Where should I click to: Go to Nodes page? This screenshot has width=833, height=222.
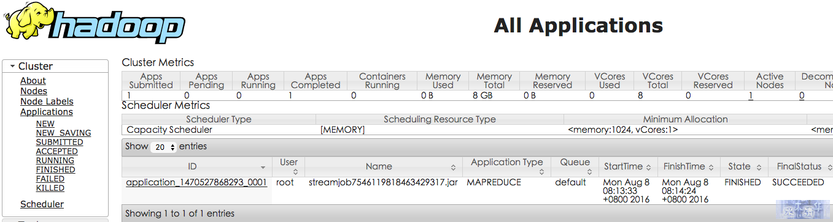tap(34, 91)
